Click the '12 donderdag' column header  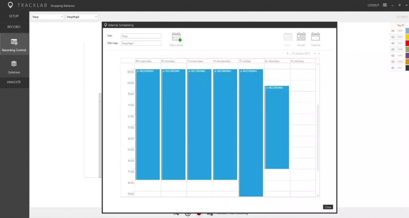click(x=222, y=61)
